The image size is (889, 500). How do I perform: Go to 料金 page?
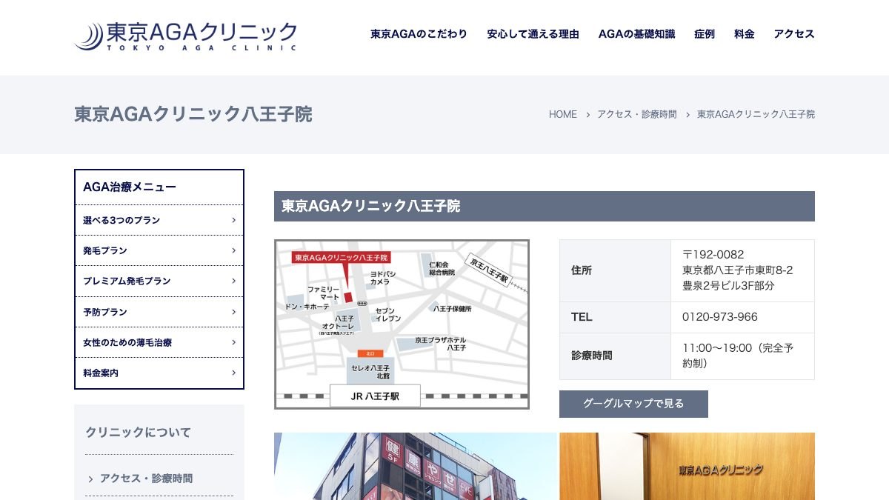tap(745, 34)
